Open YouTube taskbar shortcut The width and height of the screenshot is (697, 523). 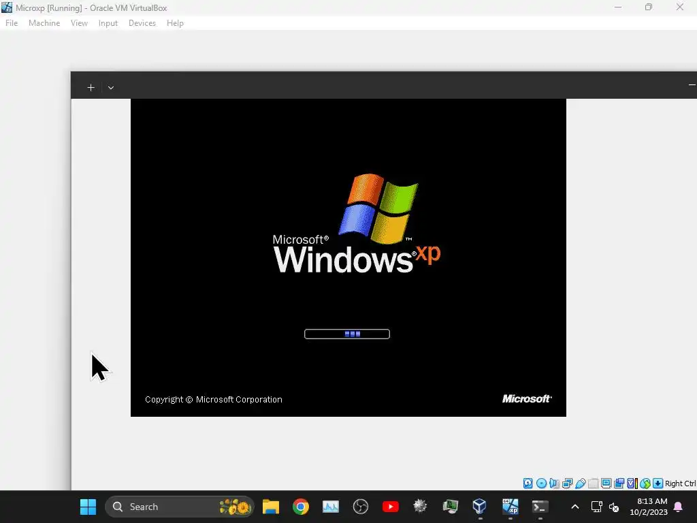(x=390, y=507)
